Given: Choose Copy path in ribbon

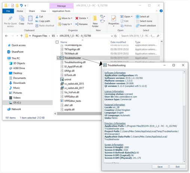Looking at the screenshot, I should (x=43, y=21).
